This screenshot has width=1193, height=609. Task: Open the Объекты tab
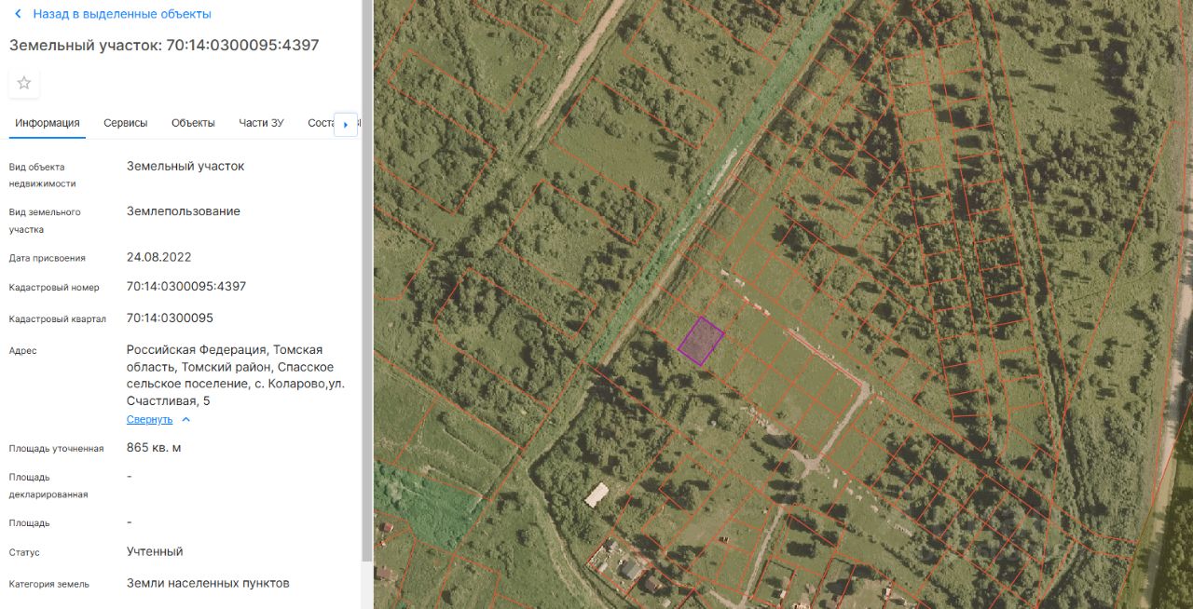193,123
